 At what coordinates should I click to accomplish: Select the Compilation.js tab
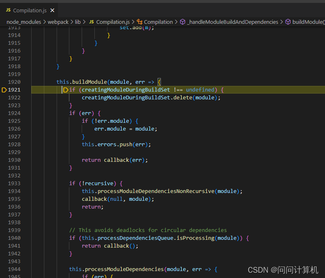(x=29, y=10)
